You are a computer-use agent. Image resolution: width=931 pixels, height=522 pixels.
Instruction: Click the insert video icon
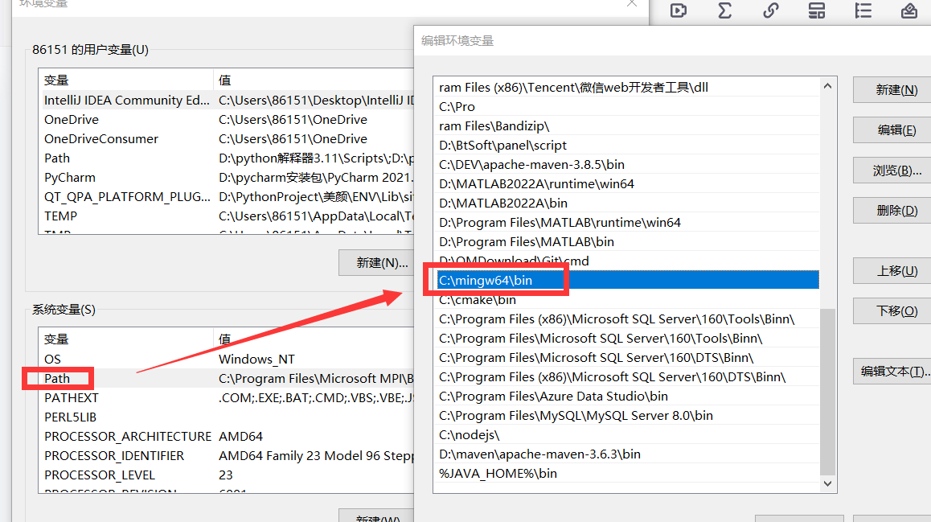coord(678,10)
